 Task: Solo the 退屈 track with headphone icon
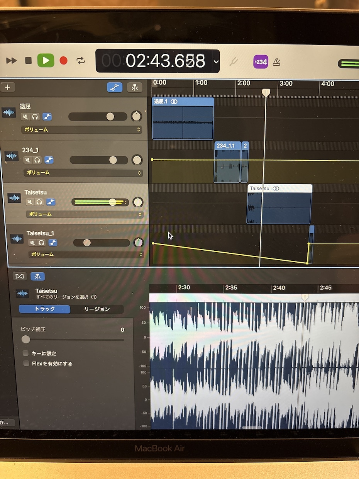pos(35,117)
